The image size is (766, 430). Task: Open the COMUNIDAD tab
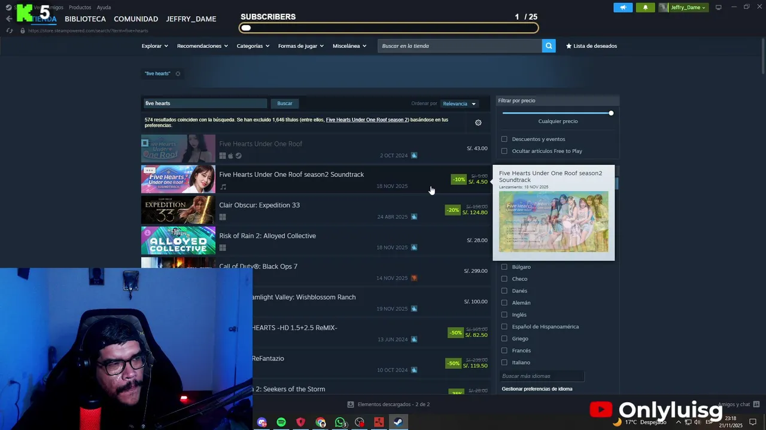pyautogui.click(x=136, y=19)
